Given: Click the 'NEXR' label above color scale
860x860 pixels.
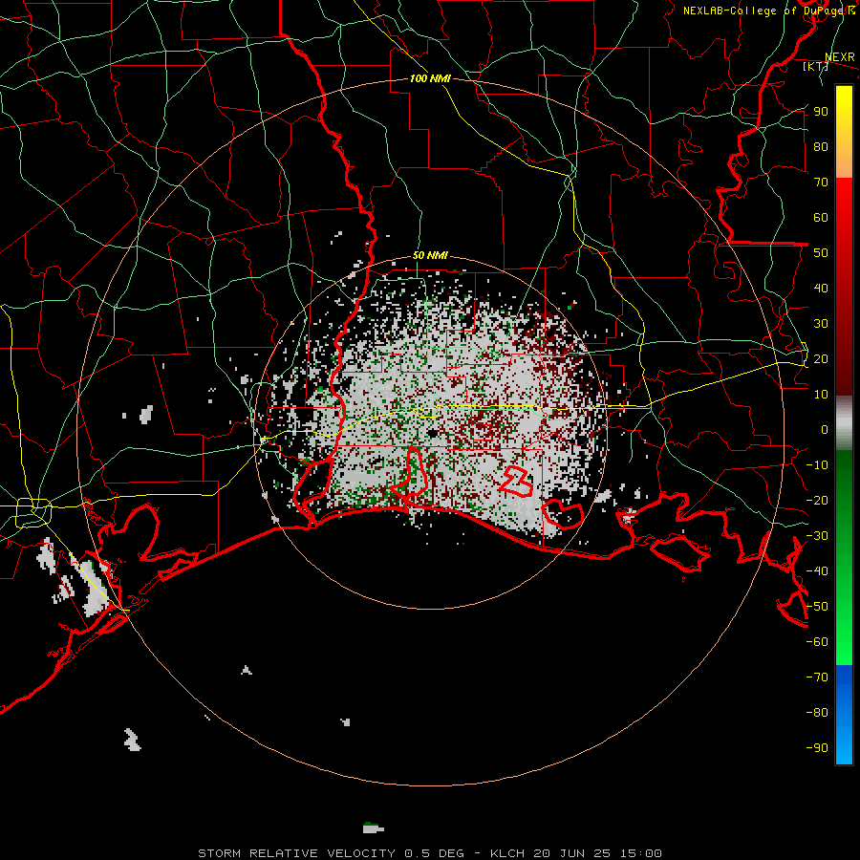Looking at the screenshot, I should [x=840, y=57].
